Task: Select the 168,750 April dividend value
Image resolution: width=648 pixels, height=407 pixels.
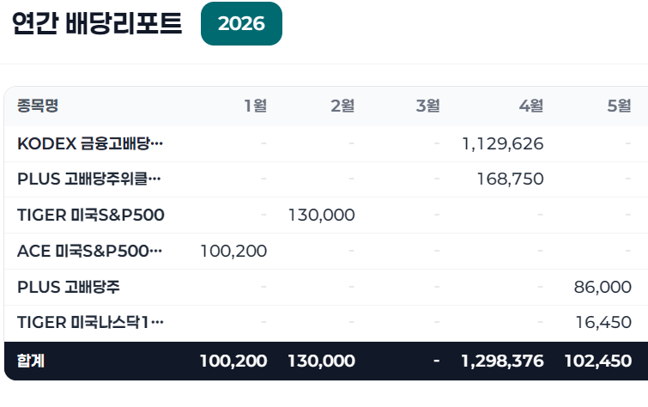Action: point(511,179)
